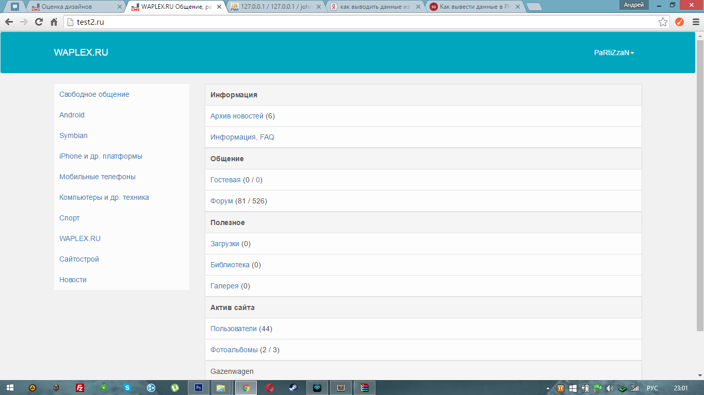
Task: Open the Галерея gallery link
Action: pyautogui.click(x=224, y=286)
